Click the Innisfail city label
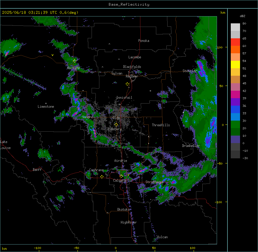The image size is (258, 252). click(124, 98)
